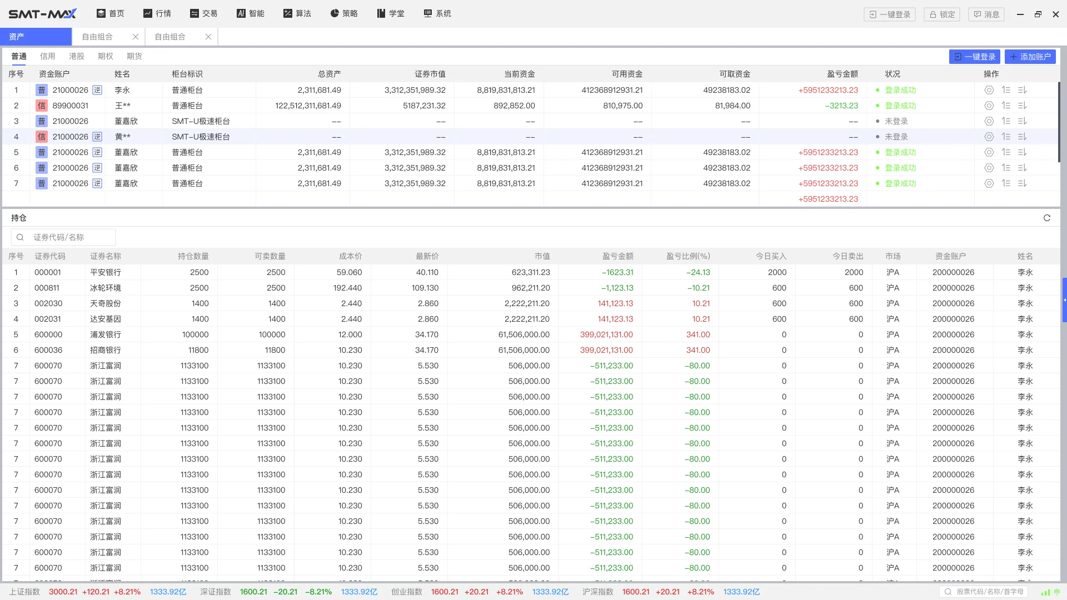Image resolution: width=1067 pixels, height=600 pixels.
Task: Select the 资产 tab
Action: click(36, 37)
